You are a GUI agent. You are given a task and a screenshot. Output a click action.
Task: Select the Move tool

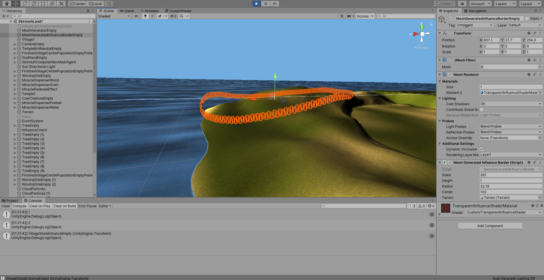[x=16, y=4]
